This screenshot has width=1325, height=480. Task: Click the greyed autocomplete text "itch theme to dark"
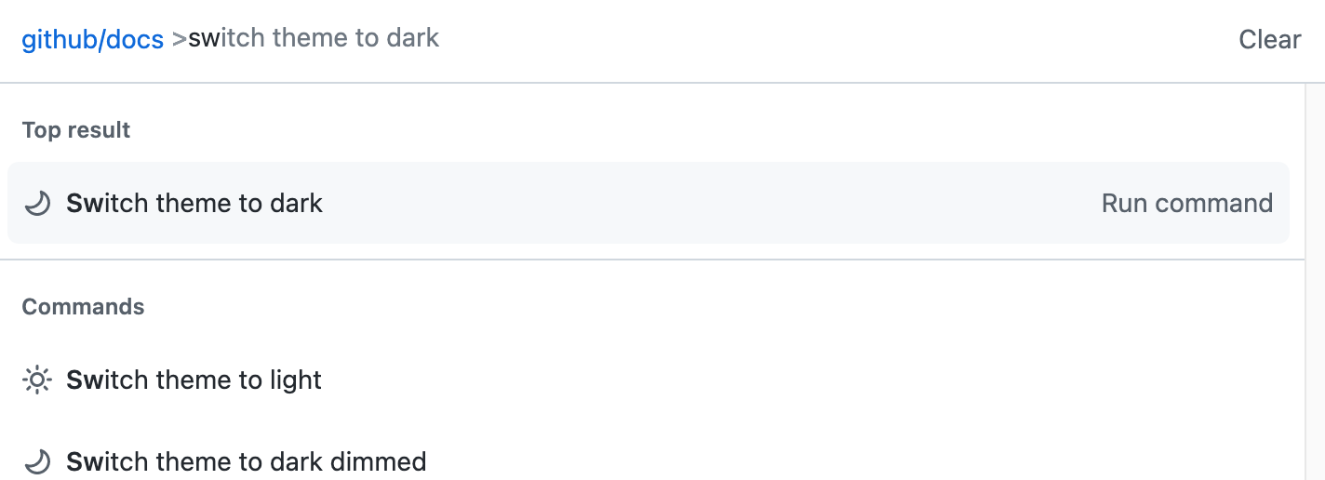[x=330, y=39]
